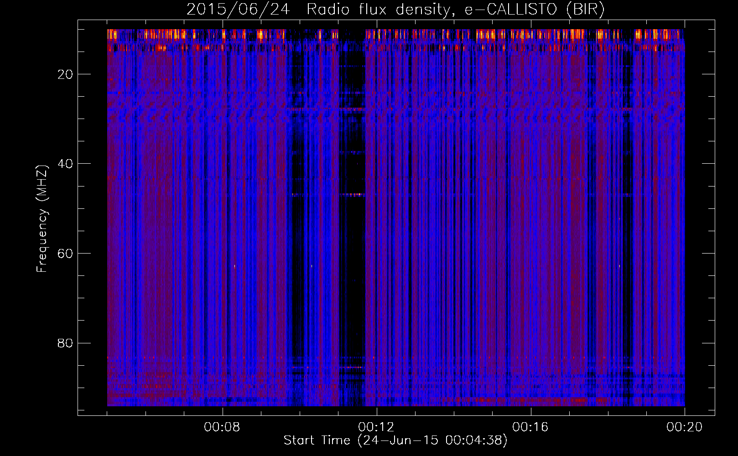738x456 pixels.
Task: Click the plot title text e-CALLISTO (BIR)
Action: [x=534, y=10]
